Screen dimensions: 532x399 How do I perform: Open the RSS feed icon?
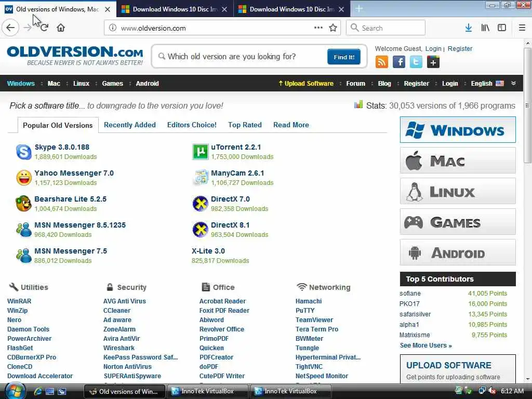pyautogui.click(x=382, y=62)
